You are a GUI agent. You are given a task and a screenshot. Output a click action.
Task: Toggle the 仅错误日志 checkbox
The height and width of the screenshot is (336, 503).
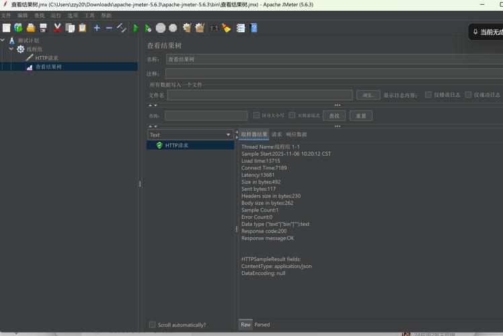[428, 95]
